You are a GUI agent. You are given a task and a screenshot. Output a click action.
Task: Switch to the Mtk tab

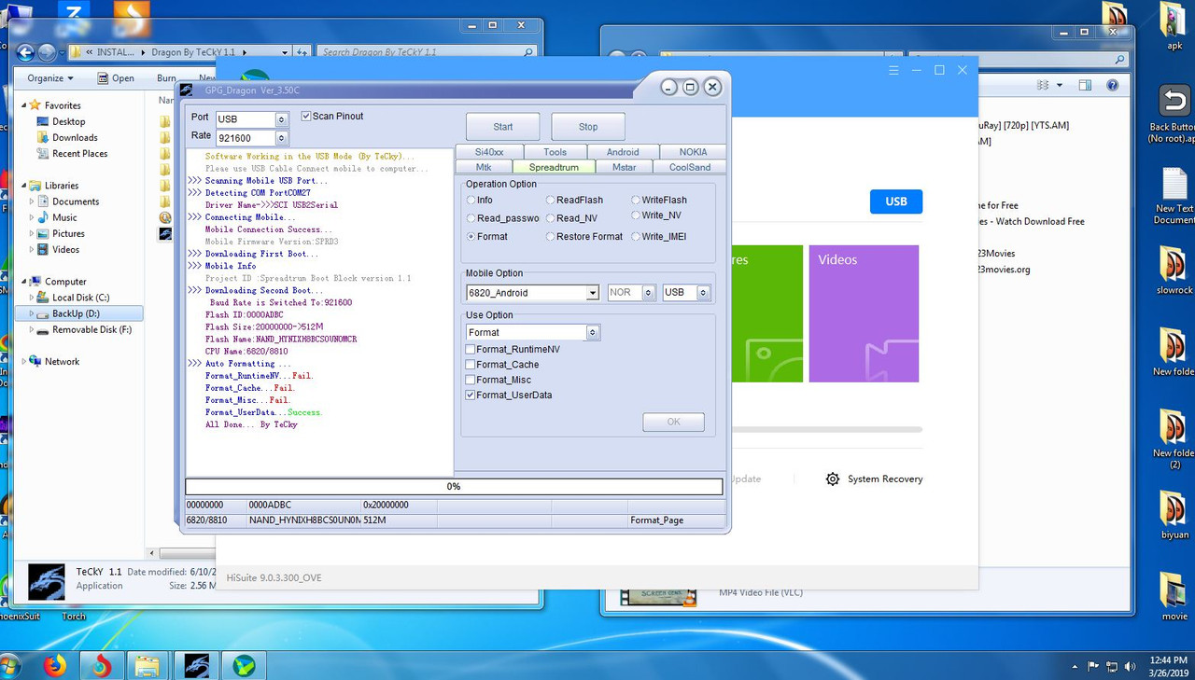pyautogui.click(x=484, y=167)
